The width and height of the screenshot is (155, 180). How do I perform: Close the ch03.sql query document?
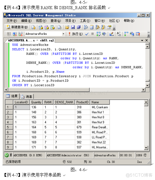point(146,40)
